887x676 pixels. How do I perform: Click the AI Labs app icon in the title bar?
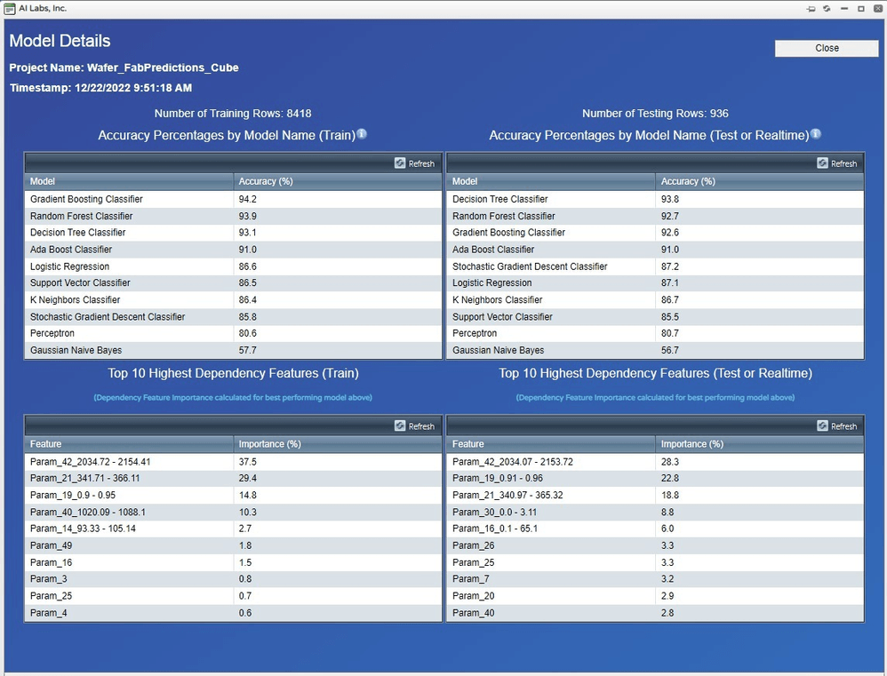click(x=9, y=9)
